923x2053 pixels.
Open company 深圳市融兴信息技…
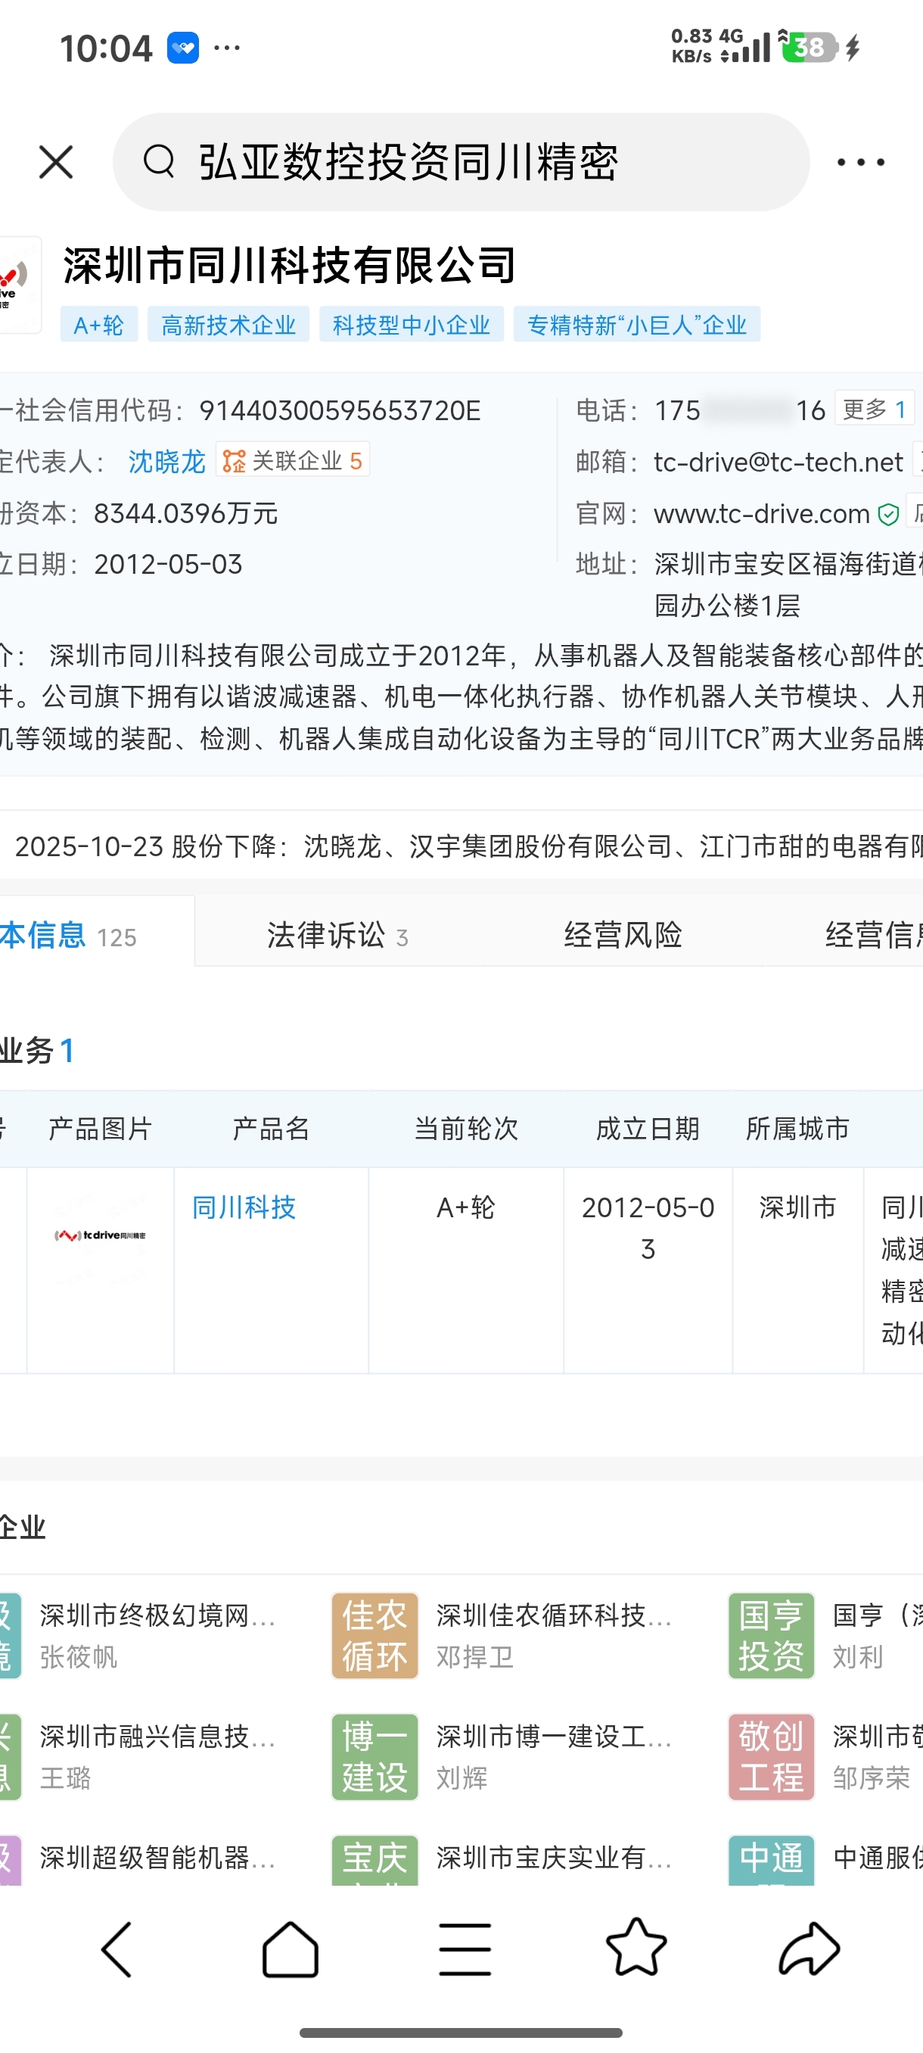coord(157,1736)
